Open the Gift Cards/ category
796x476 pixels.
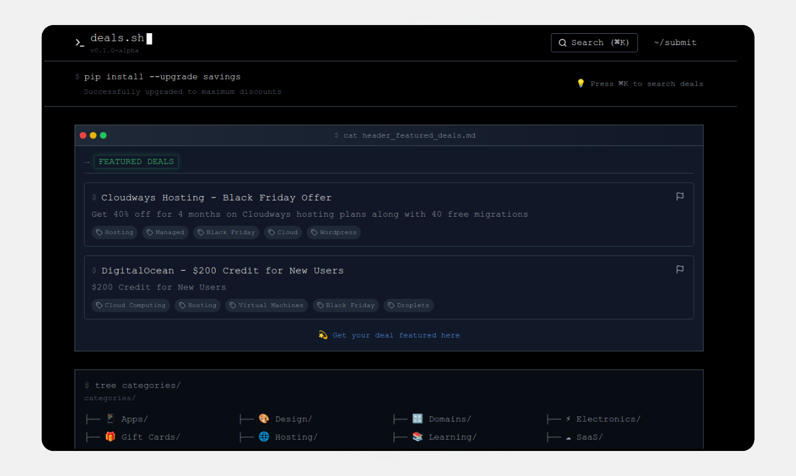point(150,437)
